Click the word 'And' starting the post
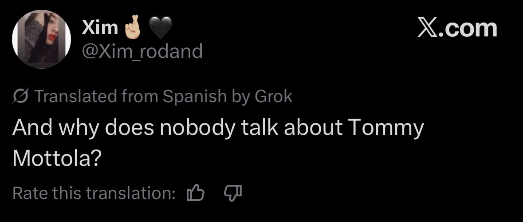The height and width of the screenshot is (222, 523). pos(29,128)
